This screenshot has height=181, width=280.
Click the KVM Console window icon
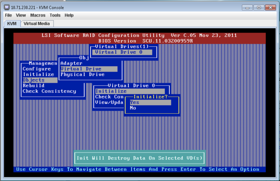tap(7, 7)
